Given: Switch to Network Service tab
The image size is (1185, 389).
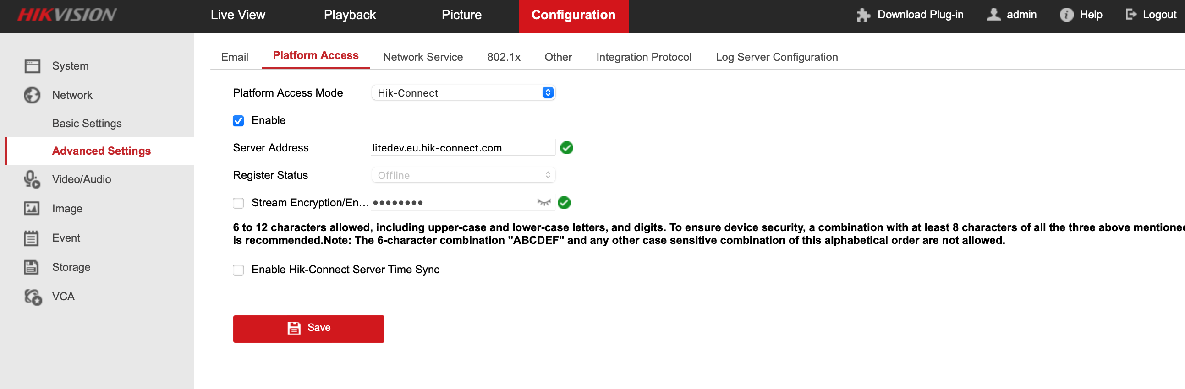Looking at the screenshot, I should tap(423, 57).
